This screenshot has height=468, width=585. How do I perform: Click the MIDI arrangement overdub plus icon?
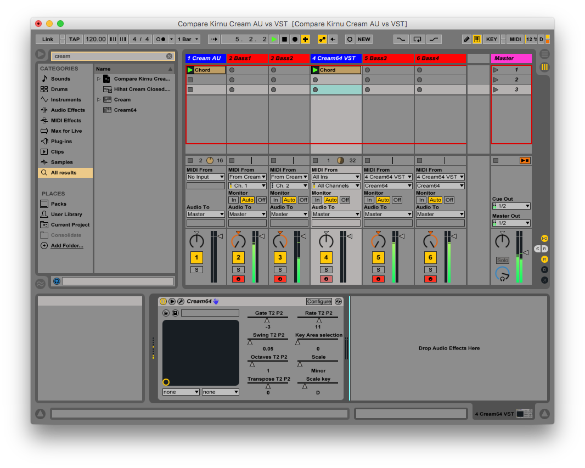305,39
